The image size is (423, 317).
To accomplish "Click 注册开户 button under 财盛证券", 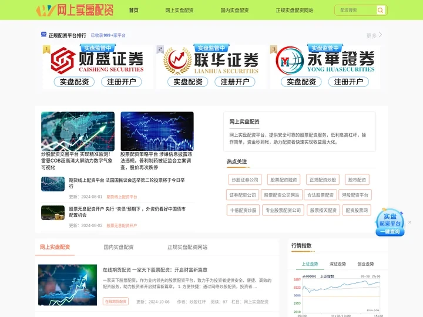I will 122,82.
